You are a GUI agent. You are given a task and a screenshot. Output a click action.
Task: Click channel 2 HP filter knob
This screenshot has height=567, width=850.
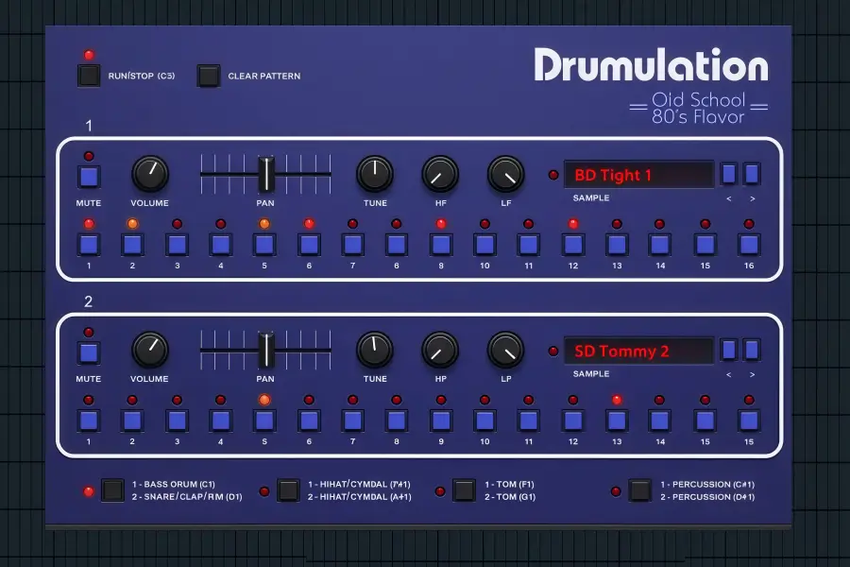440,350
